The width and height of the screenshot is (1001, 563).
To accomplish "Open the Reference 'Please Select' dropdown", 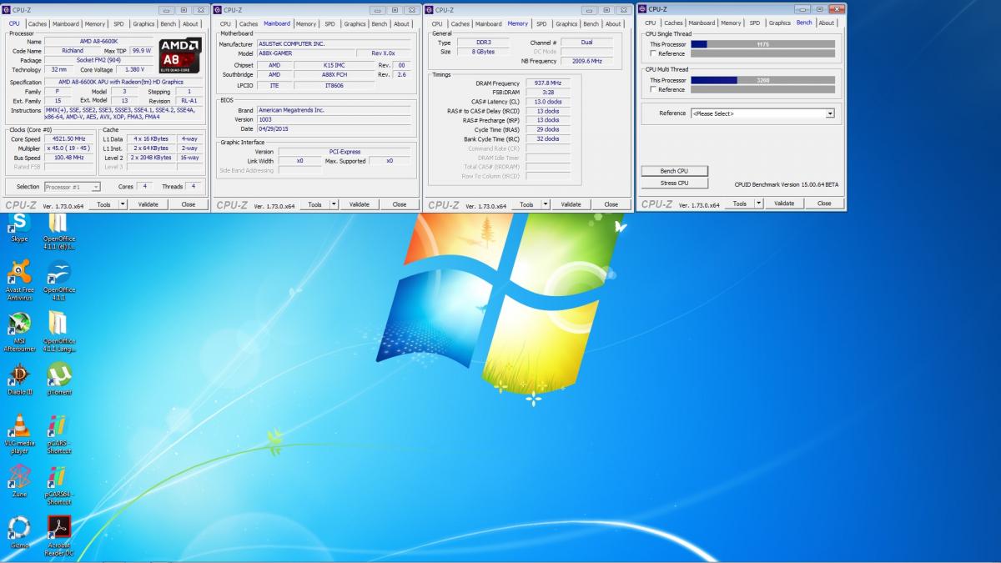I will point(762,113).
